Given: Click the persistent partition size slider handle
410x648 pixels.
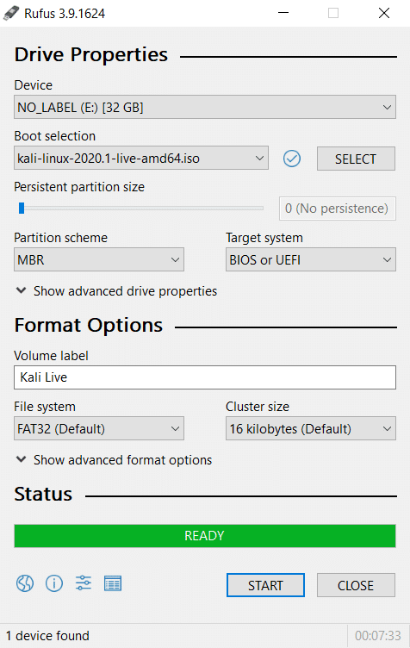Looking at the screenshot, I should (x=22, y=209).
